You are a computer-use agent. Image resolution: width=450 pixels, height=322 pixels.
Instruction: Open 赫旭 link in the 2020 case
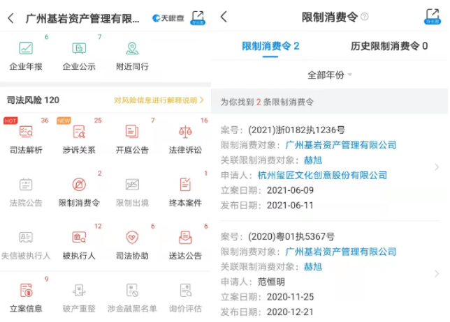coord(313,267)
